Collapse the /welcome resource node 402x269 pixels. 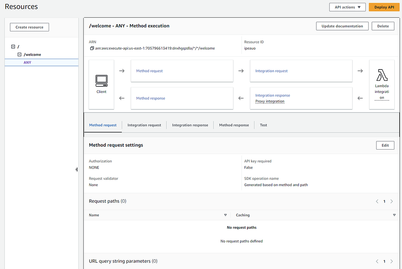click(19, 54)
